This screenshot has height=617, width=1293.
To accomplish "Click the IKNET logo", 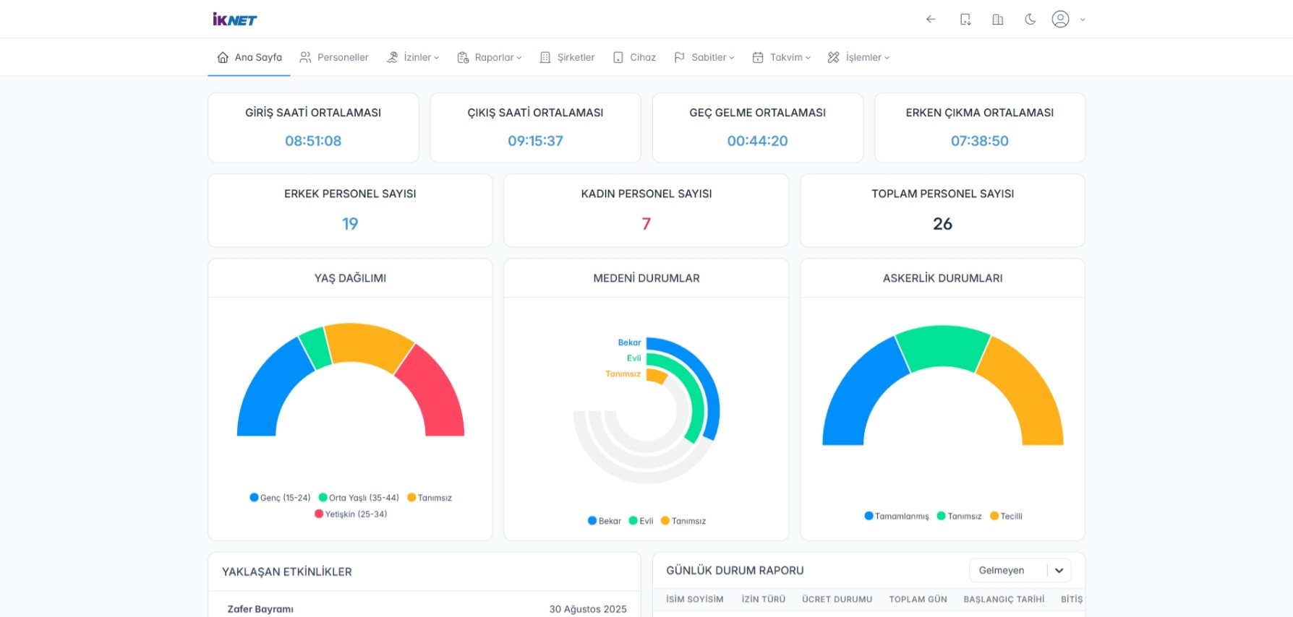I will 234,20.
